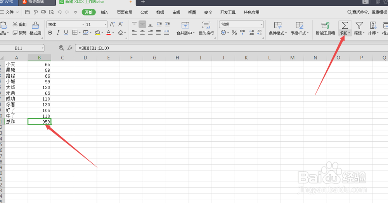Open 智能工具箱 smart toolbox
The width and height of the screenshot is (388, 203).
coord(325,28)
